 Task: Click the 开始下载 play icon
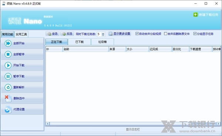click(8, 65)
